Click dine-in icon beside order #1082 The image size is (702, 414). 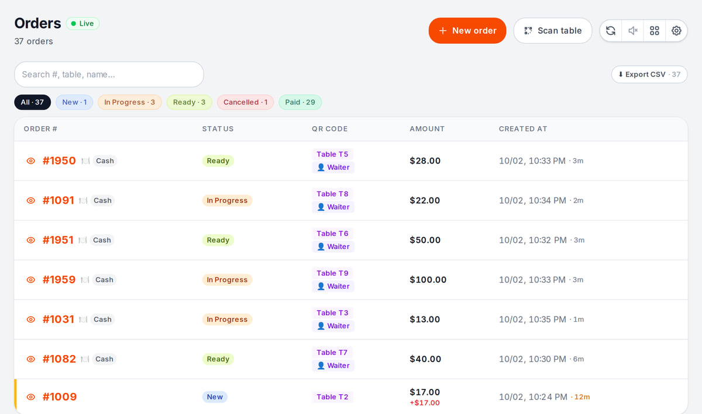[x=85, y=359]
